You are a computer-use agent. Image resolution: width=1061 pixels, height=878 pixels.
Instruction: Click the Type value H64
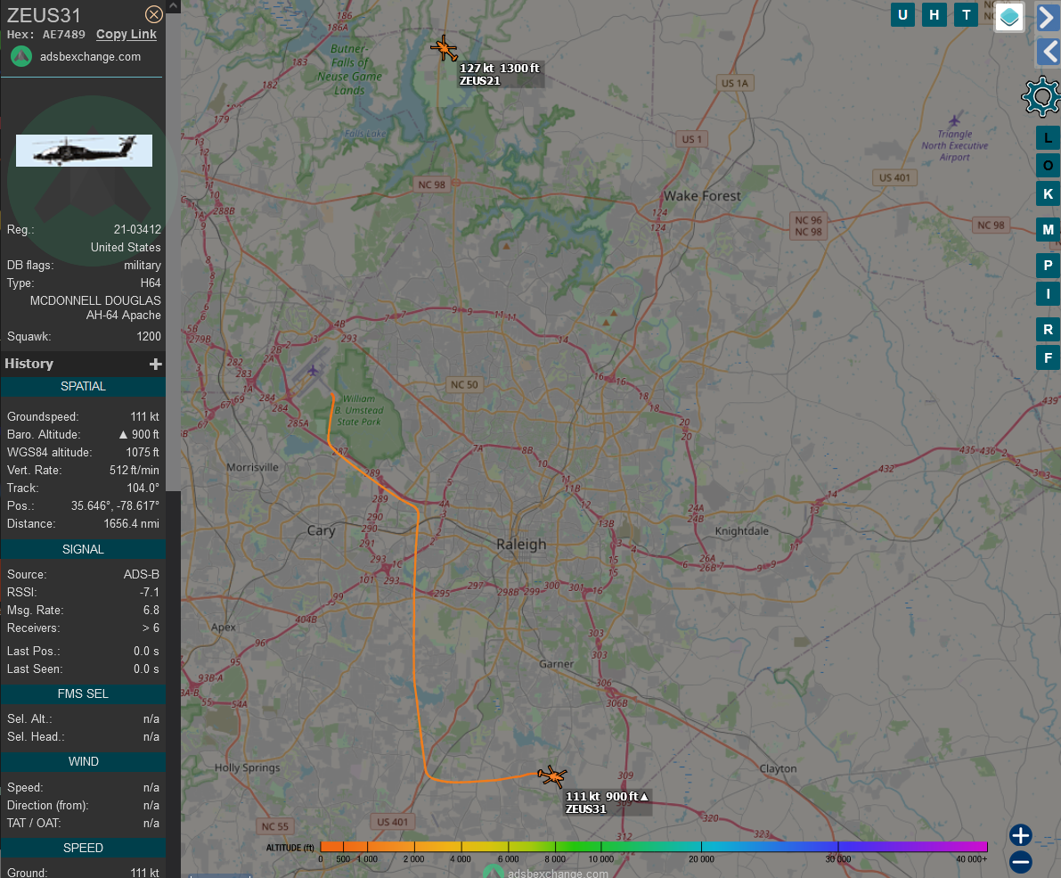pyautogui.click(x=151, y=283)
